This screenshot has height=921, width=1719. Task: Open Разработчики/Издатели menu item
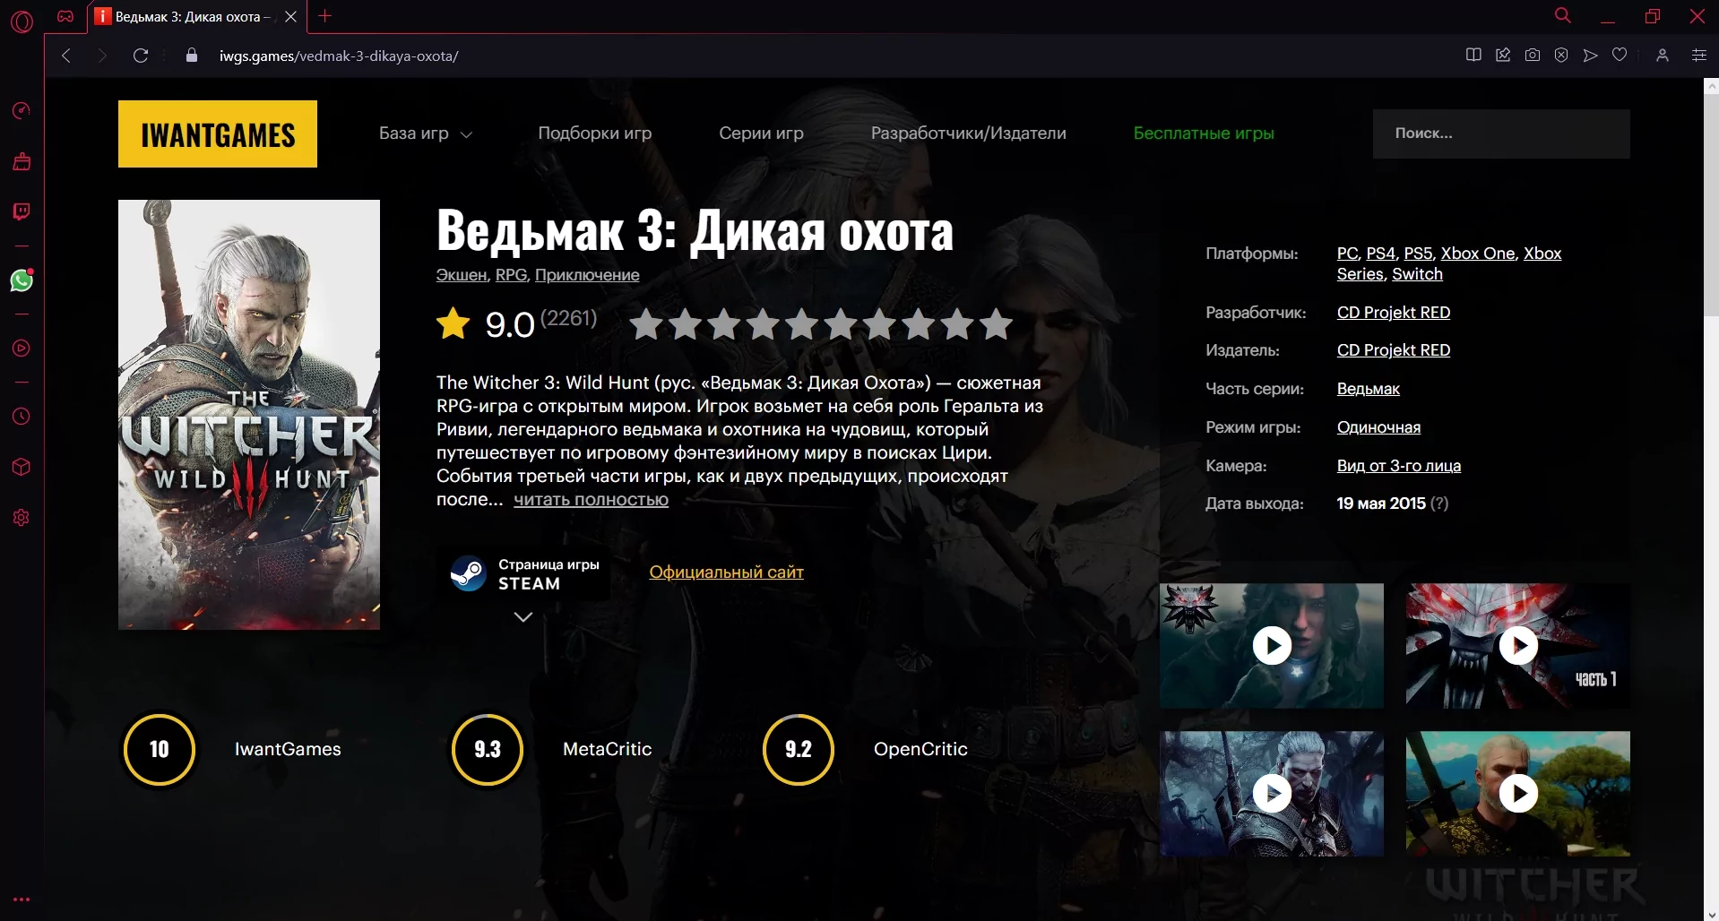click(x=969, y=133)
